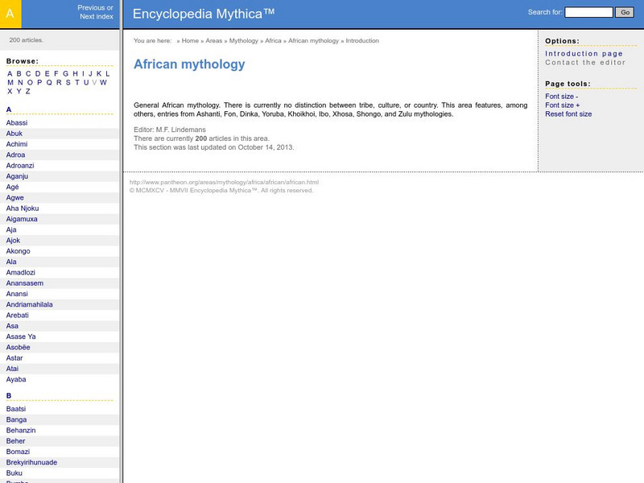Screen dimensions: 644x483
Task: Increase text with Font size +
Action: click(x=562, y=105)
